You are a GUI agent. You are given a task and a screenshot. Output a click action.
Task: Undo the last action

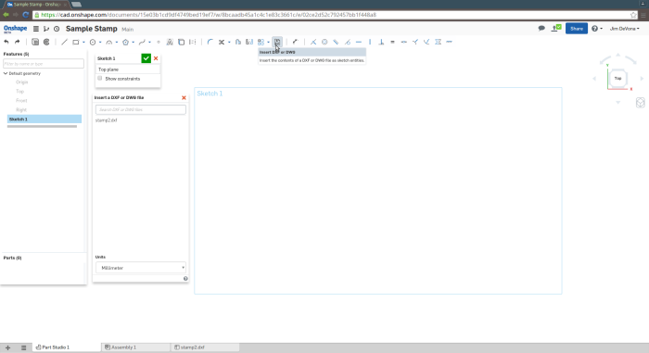click(x=6, y=42)
